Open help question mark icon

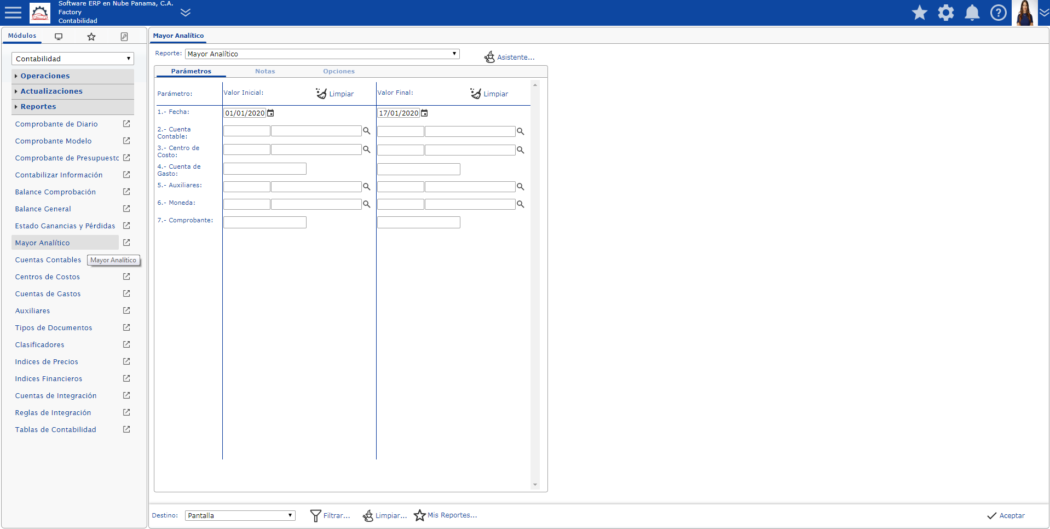pyautogui.click(x=999, y=13)
